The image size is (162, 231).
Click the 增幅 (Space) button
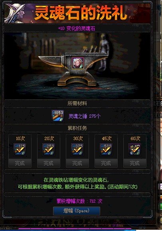(77, 211)
